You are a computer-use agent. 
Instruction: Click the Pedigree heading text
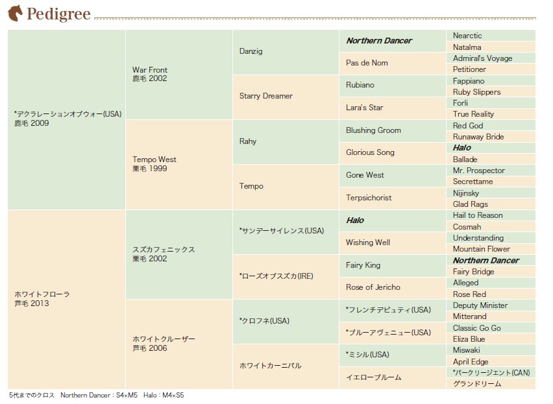58,14
